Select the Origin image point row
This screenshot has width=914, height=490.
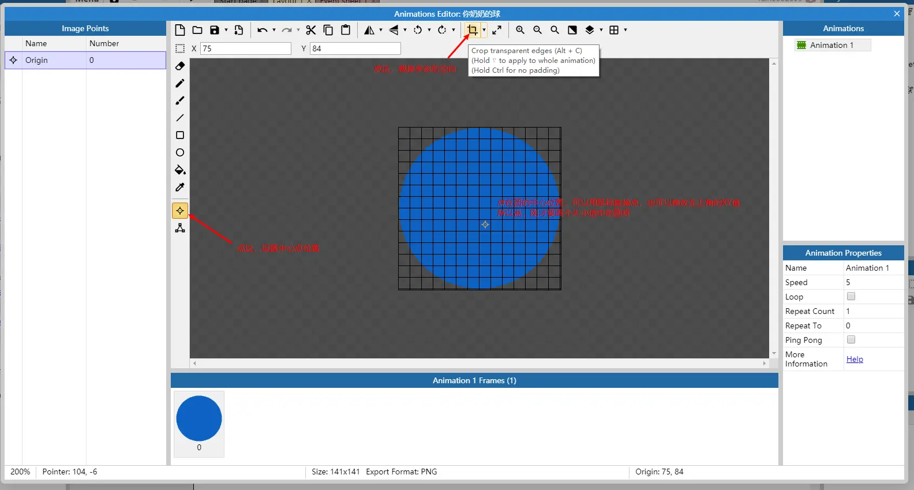click(85, 60)
